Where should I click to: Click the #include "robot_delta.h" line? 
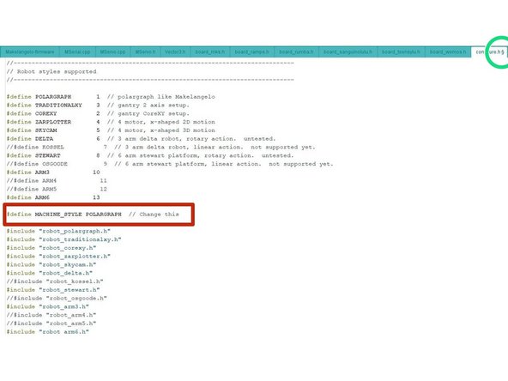50,273
